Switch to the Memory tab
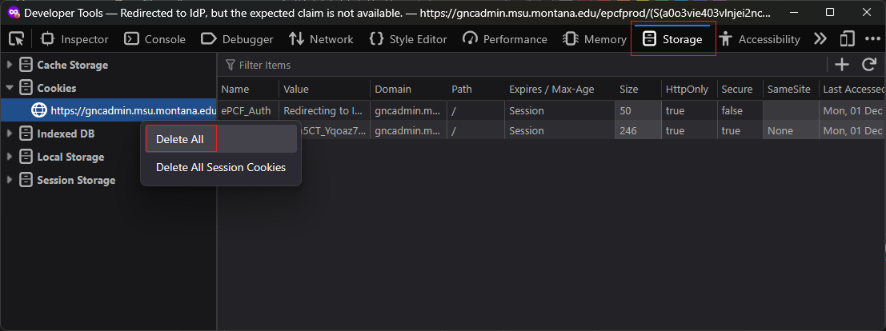The height and width of the screenshot is (331, 886). [x=595, y=39]
